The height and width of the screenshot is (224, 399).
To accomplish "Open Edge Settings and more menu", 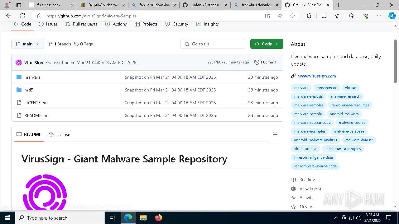I will 379,16.
